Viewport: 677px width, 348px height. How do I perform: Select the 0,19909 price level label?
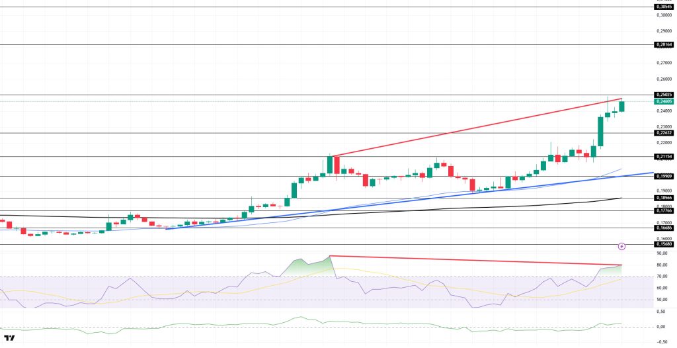coord(664,177)
